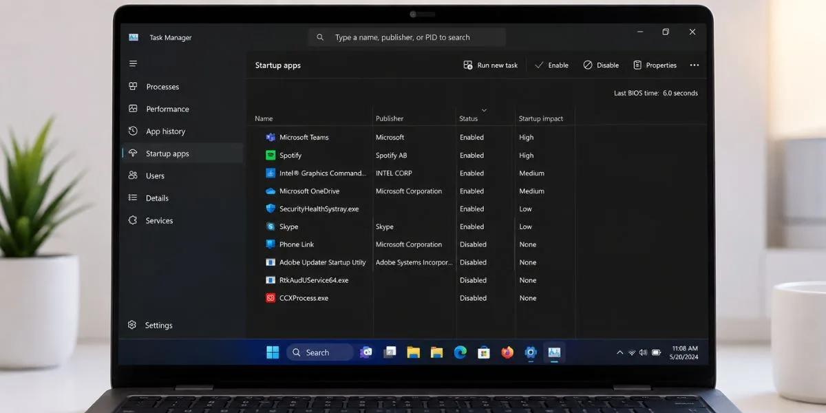The width and height of the screenshot is (826, 413).
Task: Select the Phone Link app icon
Action: (271, 244)
